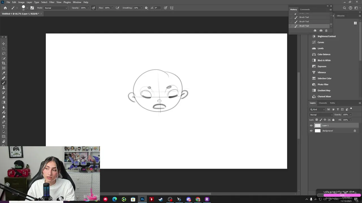Toggle lock transparent pixels
This screenshot has height=203, width=362.
coord(317,120)
